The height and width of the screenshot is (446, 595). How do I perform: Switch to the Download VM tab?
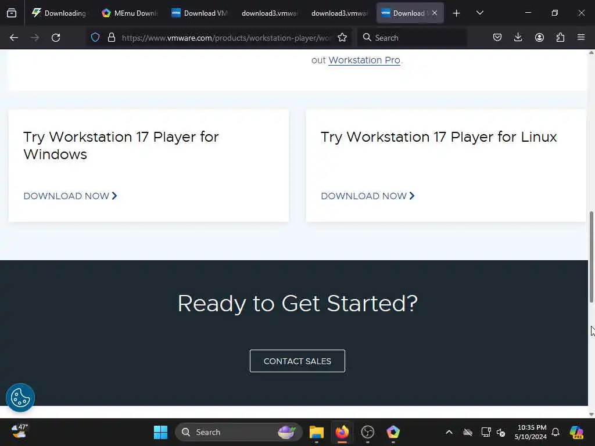pyautogui.click(x=200, y=13)
